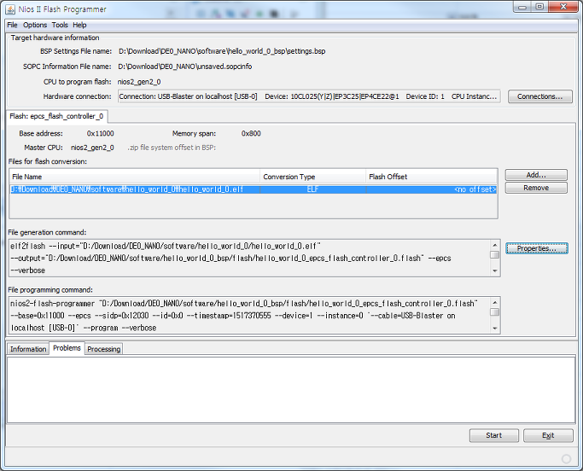Click down arrow of file programming command scrollbar
This screenshot has height=471, width=583.
coord(494,329)
